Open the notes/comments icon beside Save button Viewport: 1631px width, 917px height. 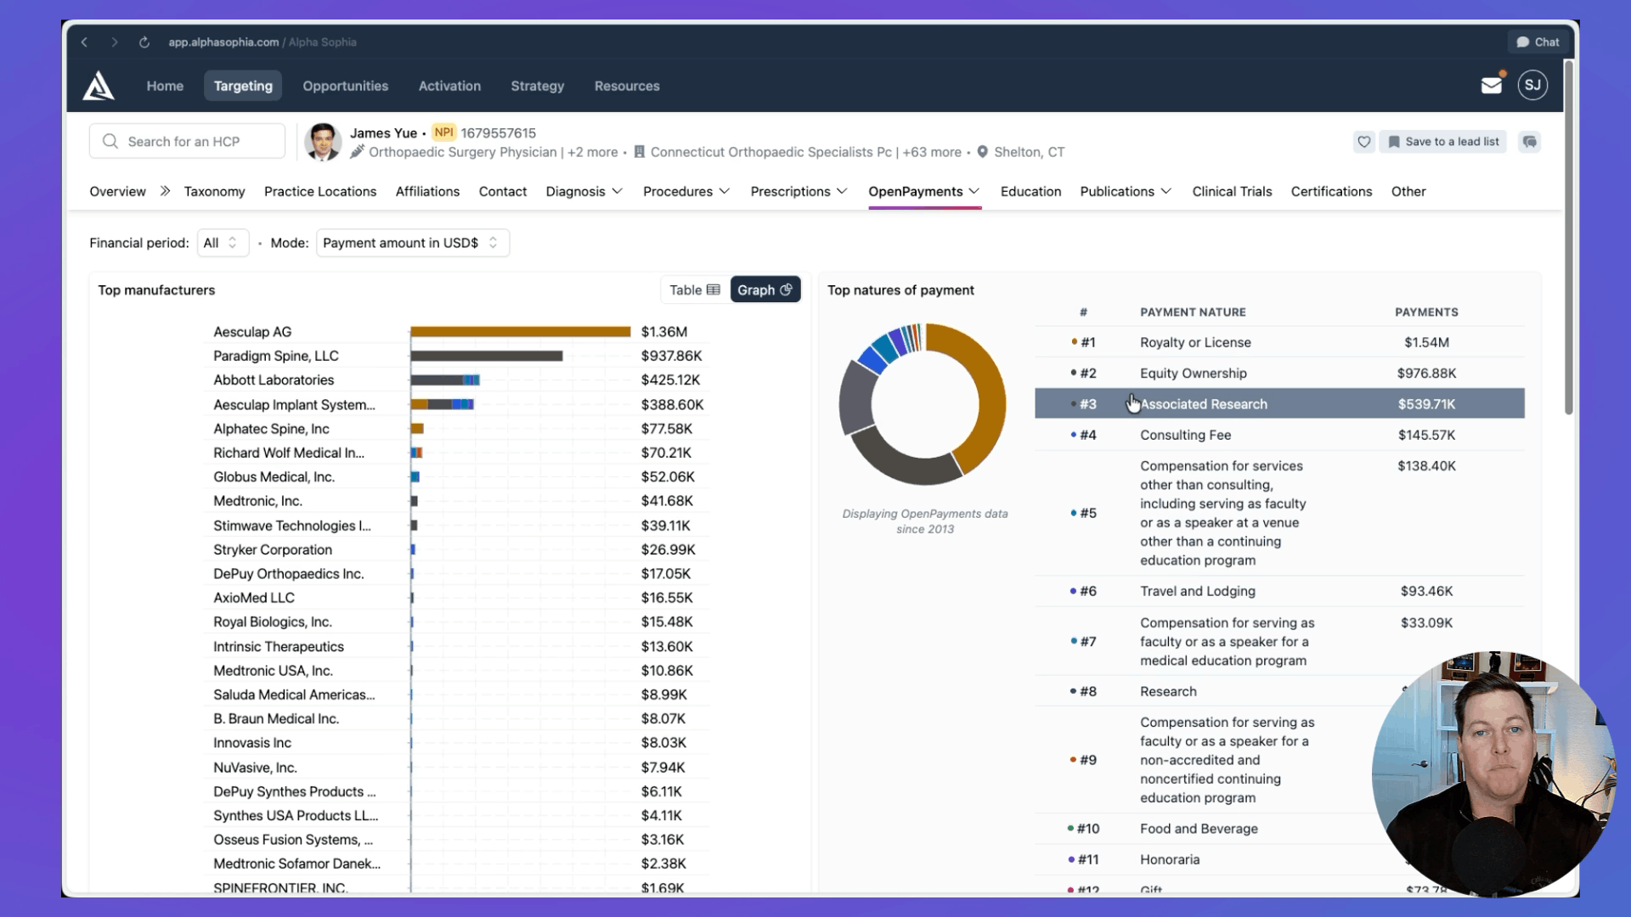click(1529, 142)
